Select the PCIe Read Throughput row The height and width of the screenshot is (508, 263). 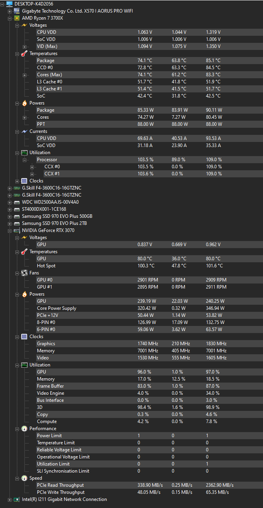click(149, 485)
